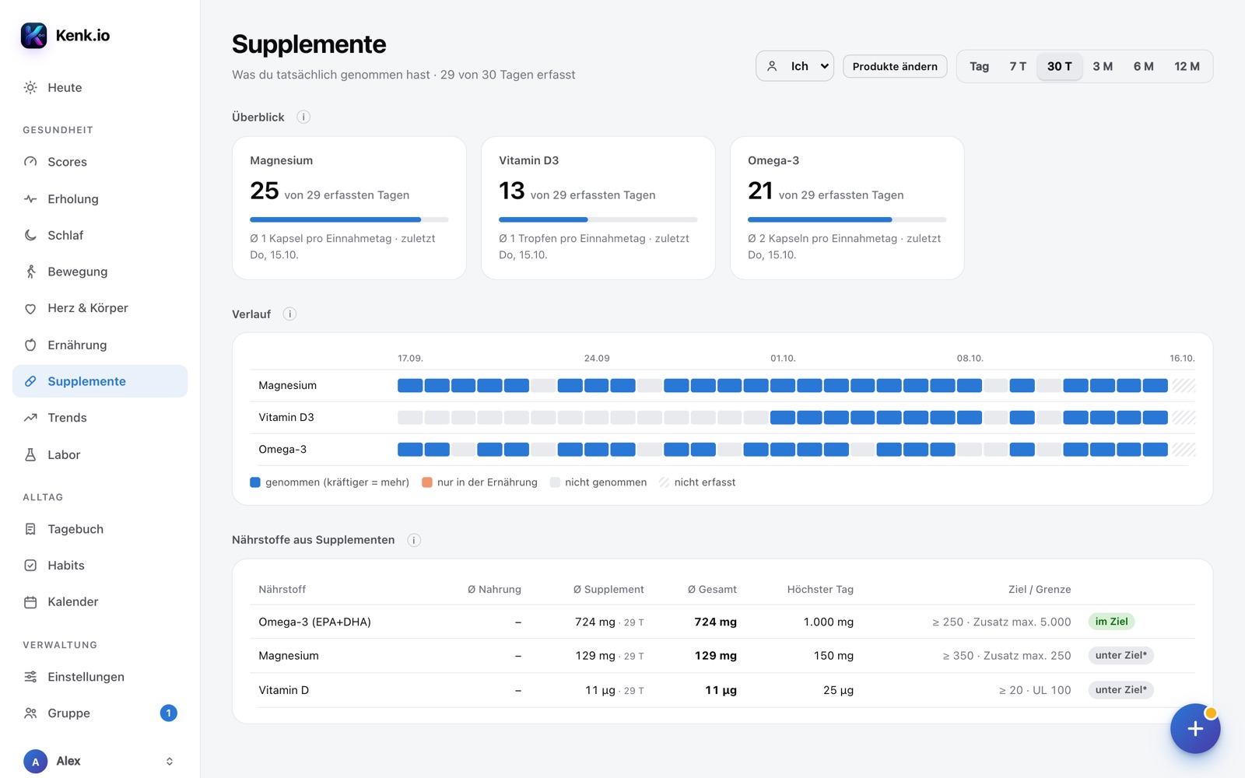Image resolution: width=1245 pixels, height=778 pixels.
Task: Show info for the Überblick section
Action: click(x=303, y=117)
